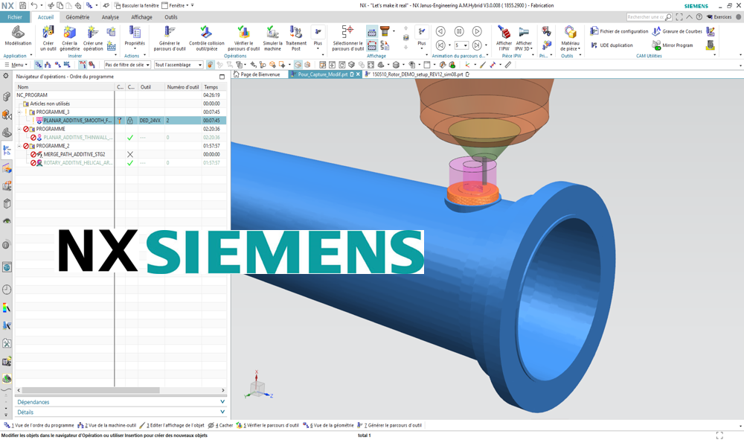This screenshot has height=440, width=744.
Task: Click Gravure de Courbes utility
Action: (x=677, y=31)
